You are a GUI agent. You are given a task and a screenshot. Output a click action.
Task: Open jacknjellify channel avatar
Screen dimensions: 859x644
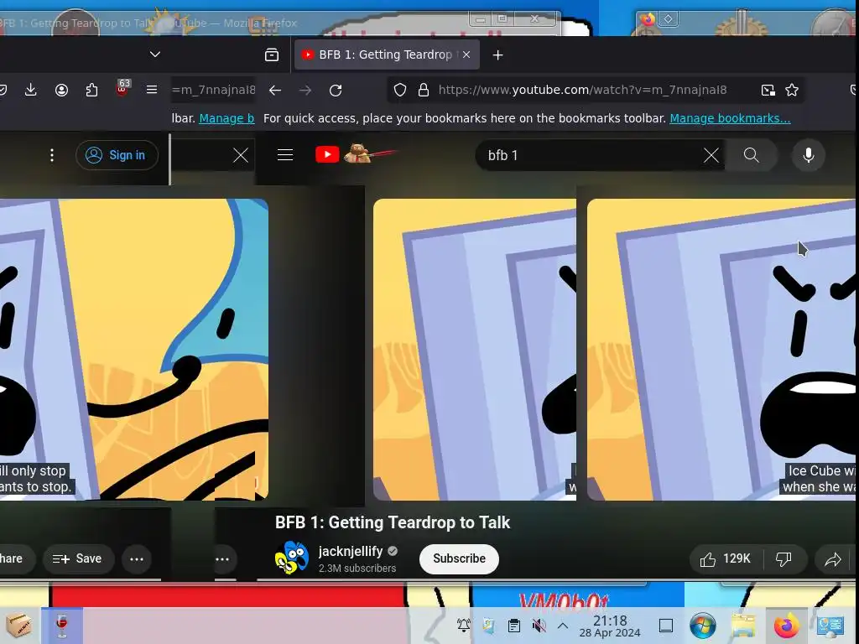pyautogui.click(x=291, y=558)
